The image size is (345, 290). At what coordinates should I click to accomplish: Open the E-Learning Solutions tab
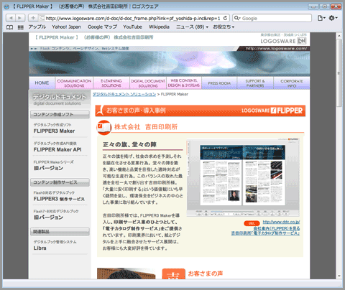click(111, 83)
